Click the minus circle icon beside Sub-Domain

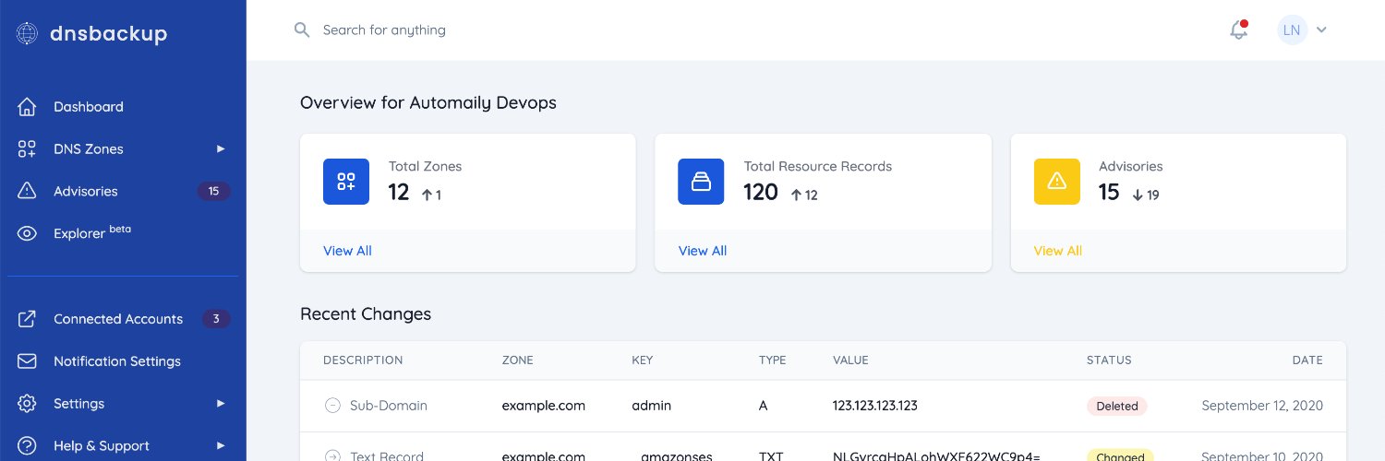click(x=332, y=406)
